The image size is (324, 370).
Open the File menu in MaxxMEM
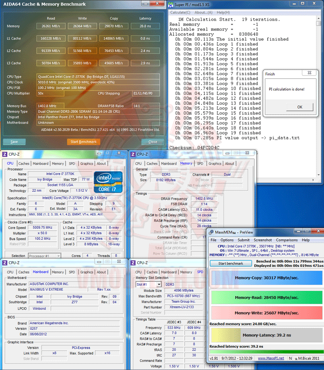[214, 240]
